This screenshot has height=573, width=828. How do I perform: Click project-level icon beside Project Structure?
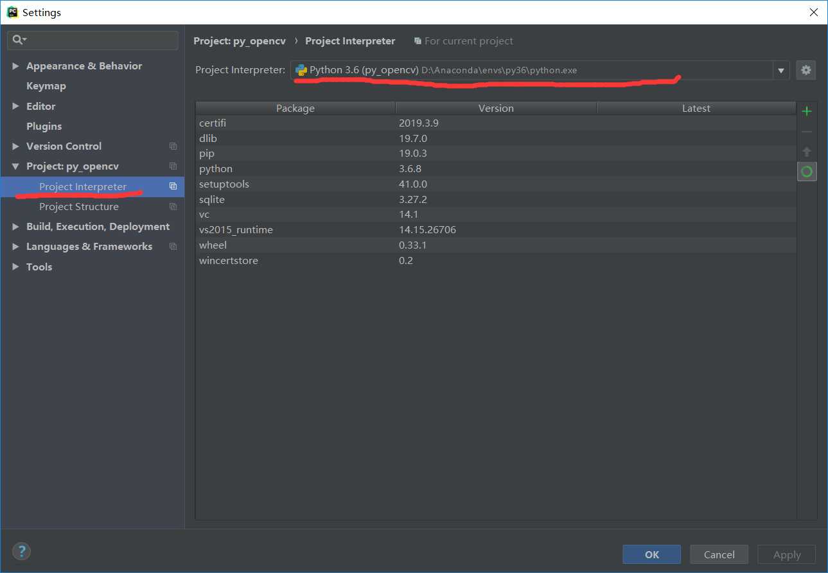click(173, 207)
